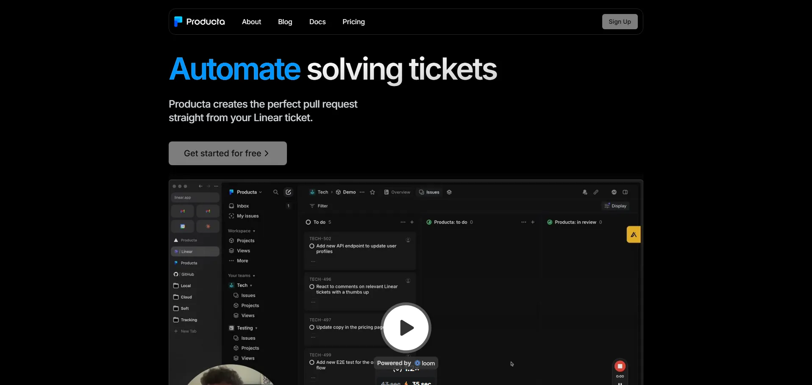Click the red stop recording button

click(x=620, y=366)
